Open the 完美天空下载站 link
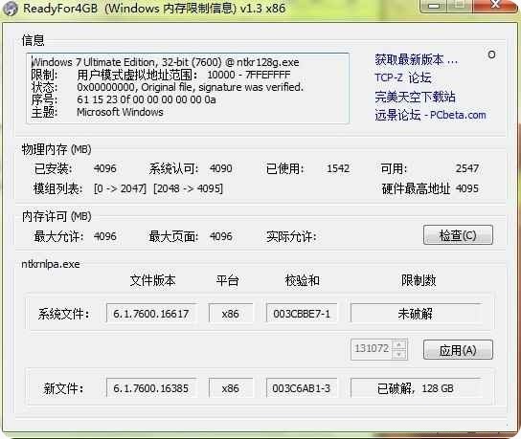The width and height of the screenshot is (521, 439). (415, 97)
